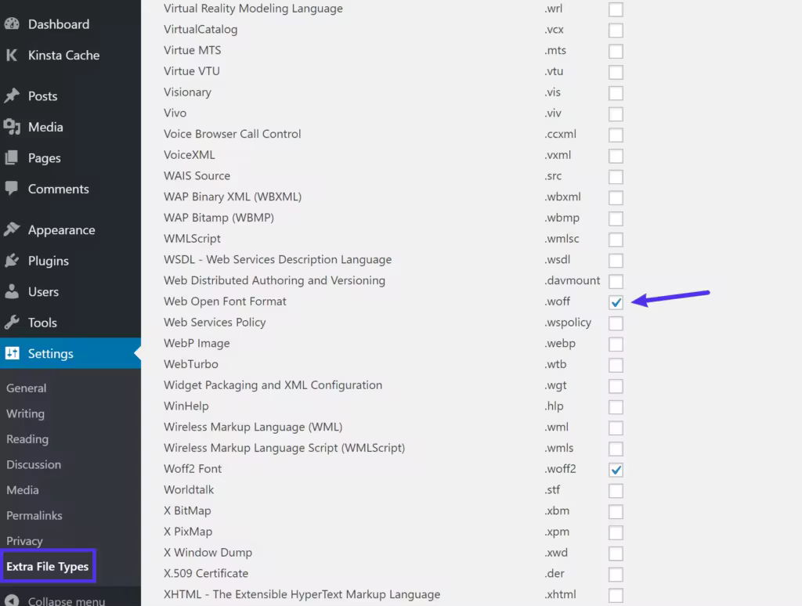This screenshot has width=802, height=606.
Task: Click the Dashboard gauge icon
Action: click(x=12, y=23)
